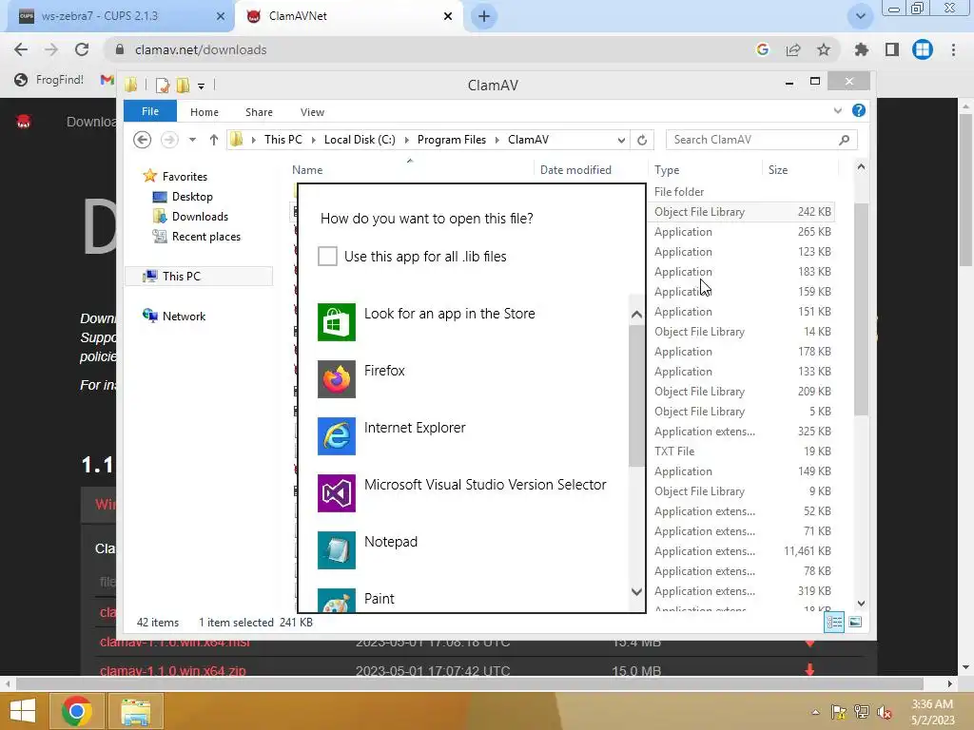The width and height of the screenshot is (974, 730).
Task: Click This PC in address breadcrumb
Action: [x=283, y=140]
